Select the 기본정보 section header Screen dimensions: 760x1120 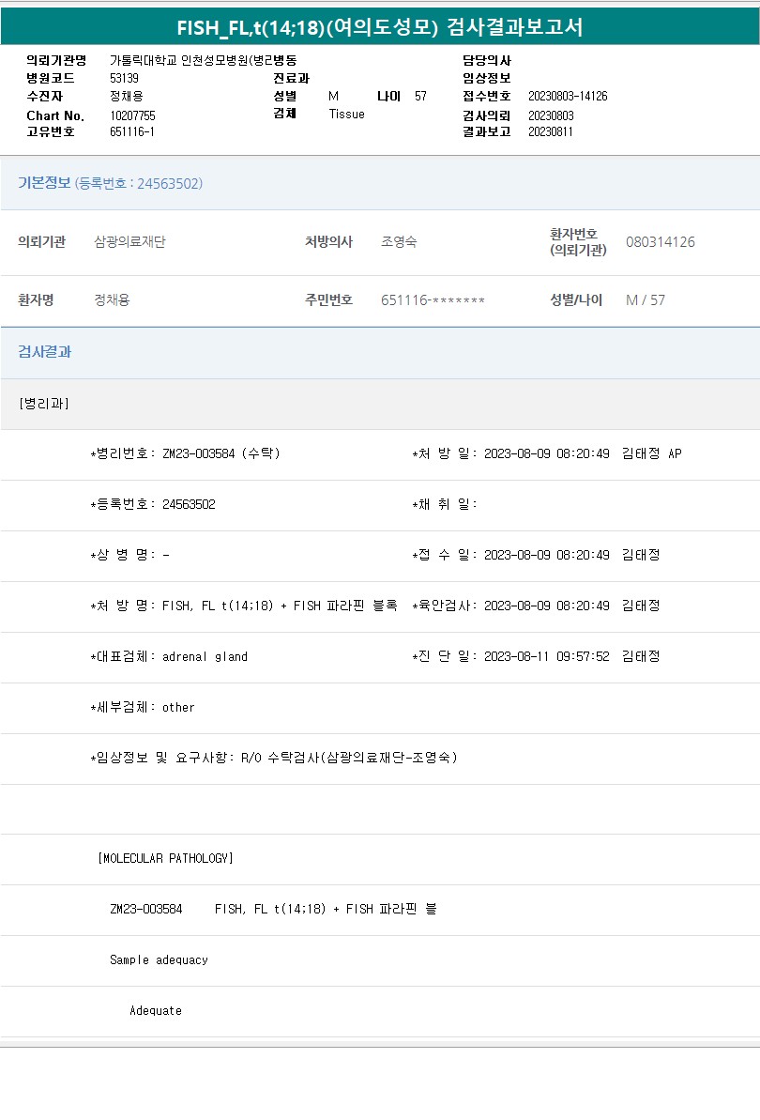pos(44,183)
